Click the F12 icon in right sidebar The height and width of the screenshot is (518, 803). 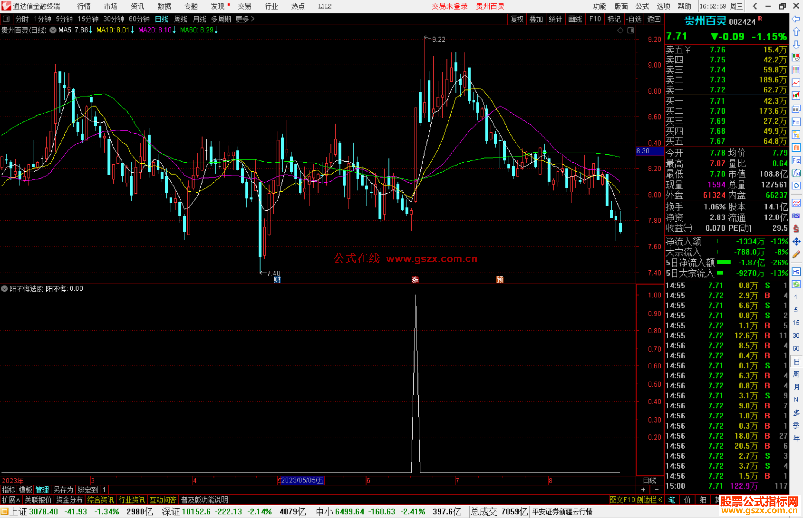tap(796, 160)
